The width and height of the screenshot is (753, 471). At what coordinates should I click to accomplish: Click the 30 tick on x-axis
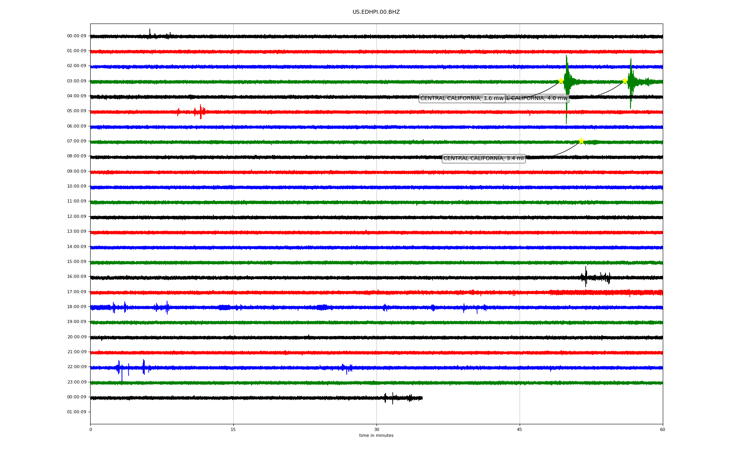[376, 429]
